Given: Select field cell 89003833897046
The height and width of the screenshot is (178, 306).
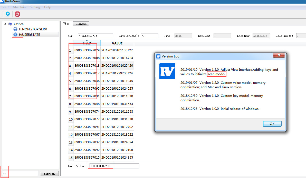Looking at the screenshot, I should (87, 81).
